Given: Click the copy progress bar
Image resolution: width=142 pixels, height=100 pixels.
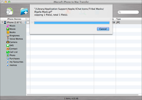Looking at the screenshot, I should (x=72, y=23).
